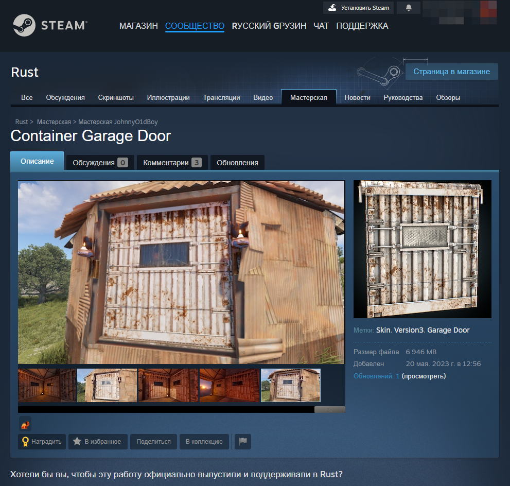Click Страница в магазине button
The height and width of the screenshot is (486, 510).
pos(451,72)
